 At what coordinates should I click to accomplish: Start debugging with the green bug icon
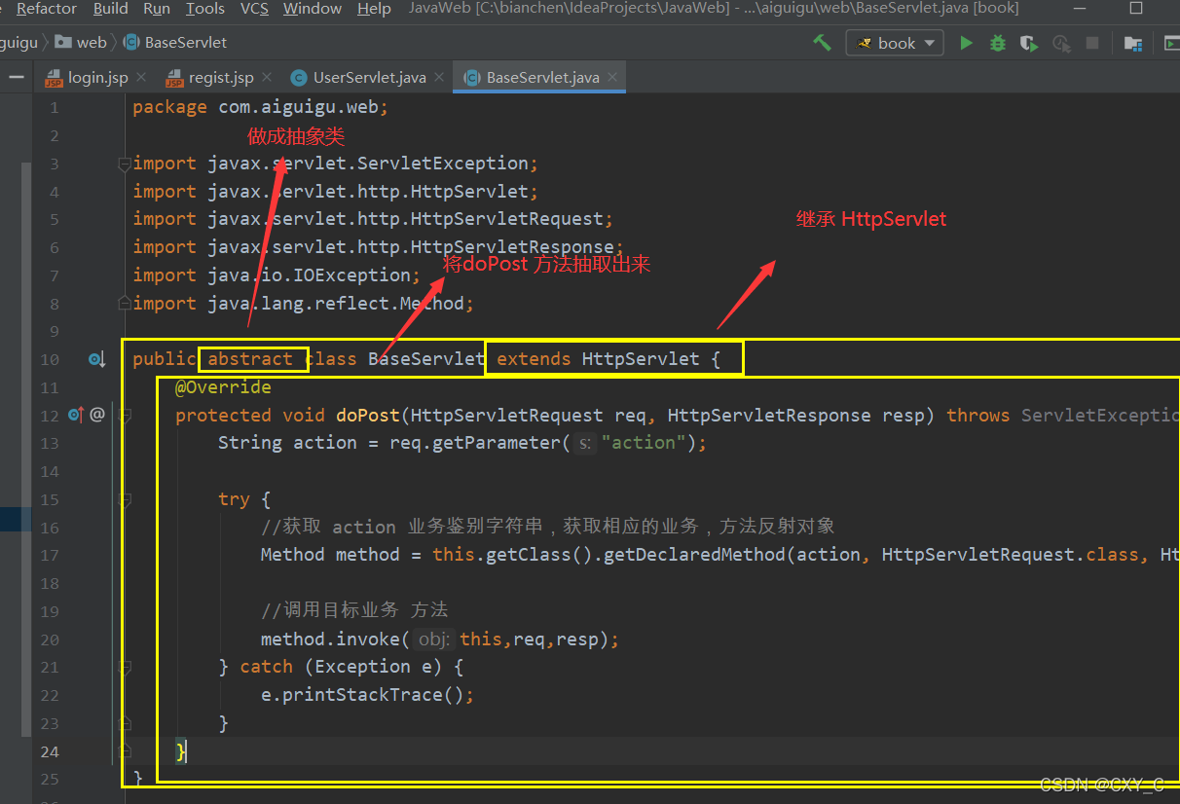point(997,43)
